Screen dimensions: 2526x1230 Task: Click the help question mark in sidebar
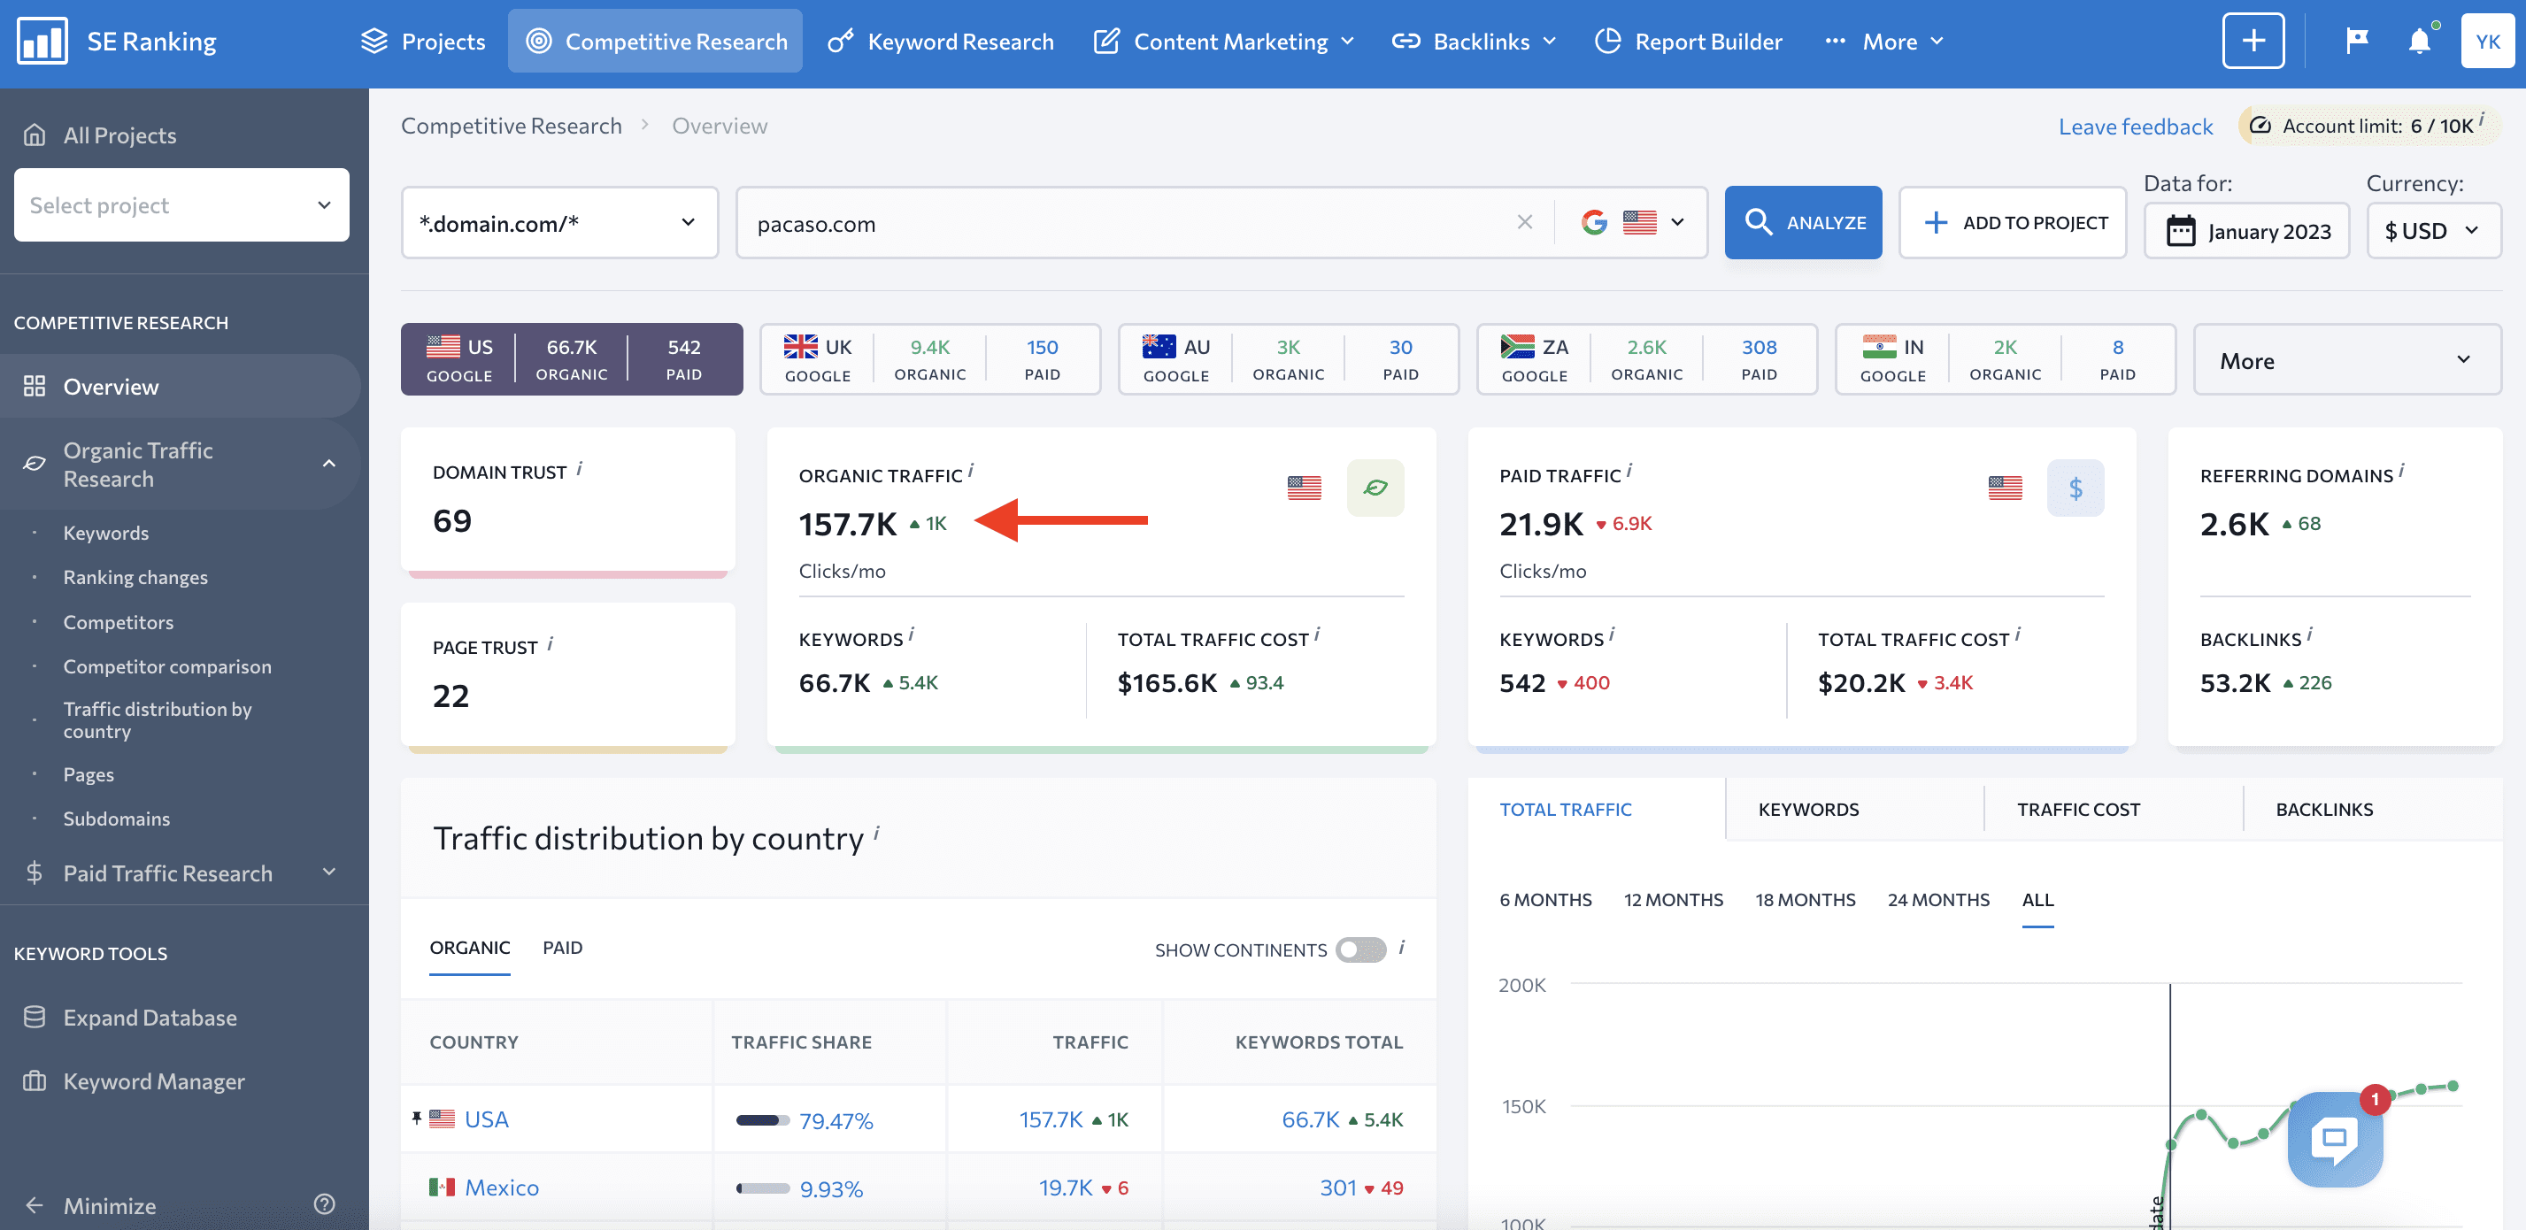(325, 1204)
